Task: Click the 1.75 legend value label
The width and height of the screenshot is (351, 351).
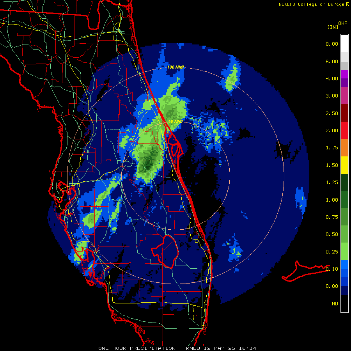Action: coord(332,148)
